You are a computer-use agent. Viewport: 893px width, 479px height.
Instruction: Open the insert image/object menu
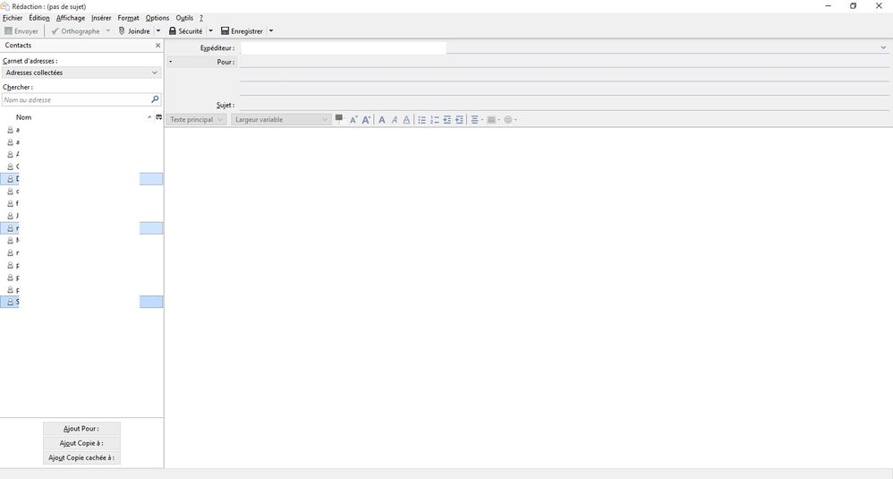(x=493, y=120)
